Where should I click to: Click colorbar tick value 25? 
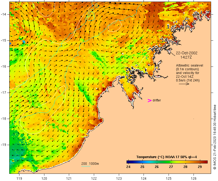tap(142, 167)
